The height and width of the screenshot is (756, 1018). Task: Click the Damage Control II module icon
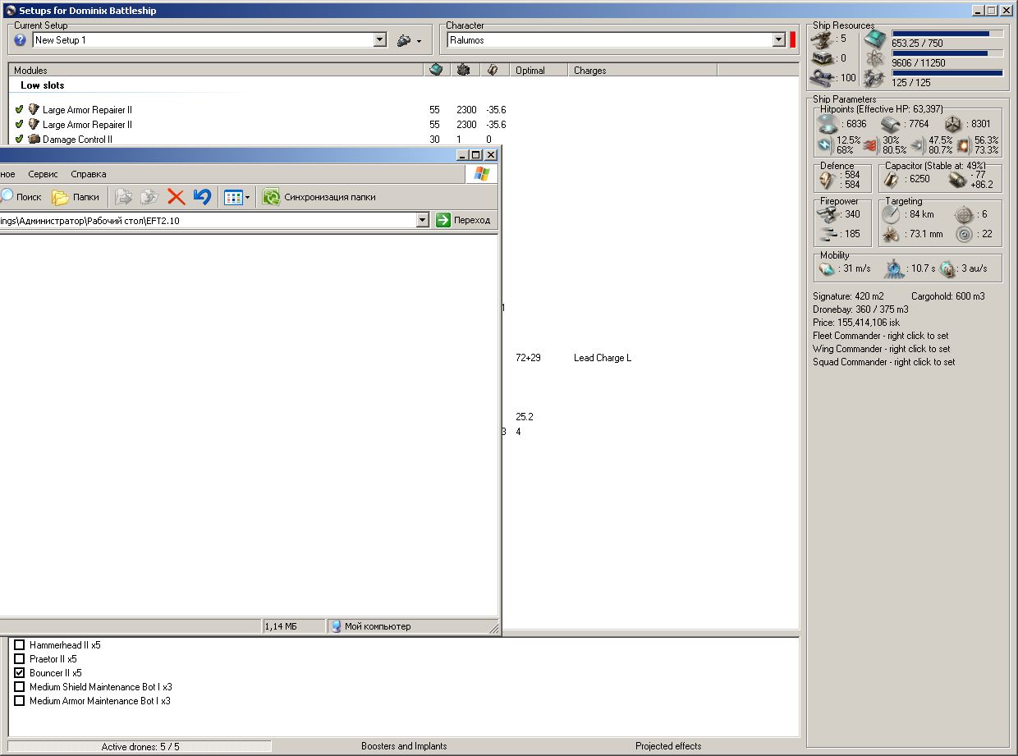34,140
